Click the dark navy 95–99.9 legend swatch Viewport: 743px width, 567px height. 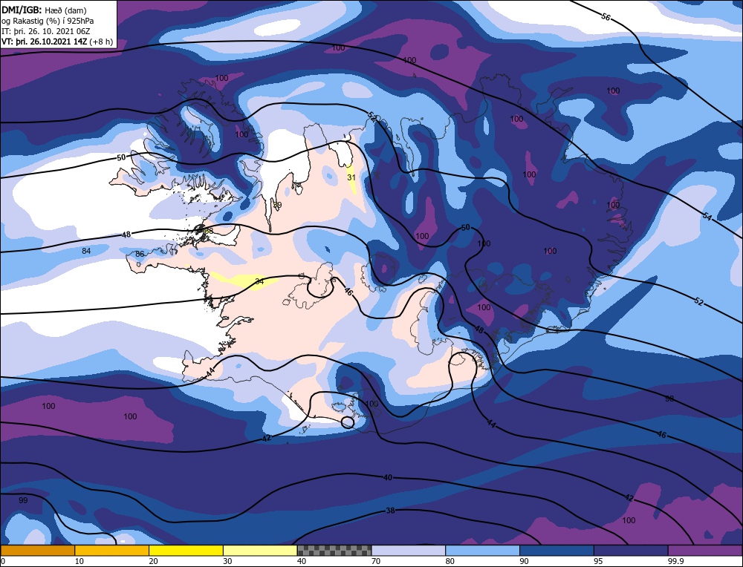coord(631,550)
